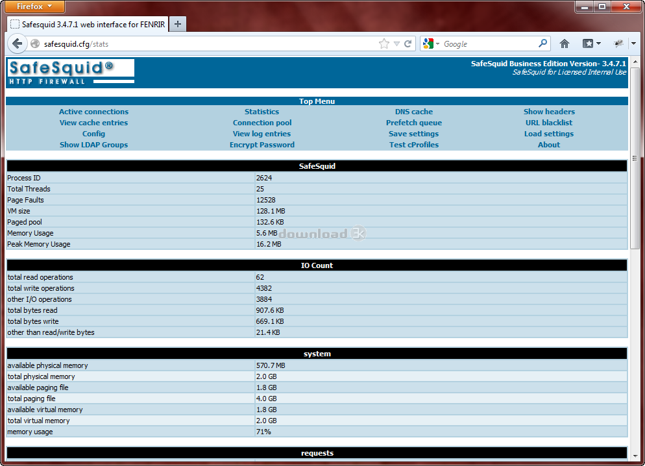
Task: Focus the safesquid.cfg/stats address bar
Action: tap(206, 43)
